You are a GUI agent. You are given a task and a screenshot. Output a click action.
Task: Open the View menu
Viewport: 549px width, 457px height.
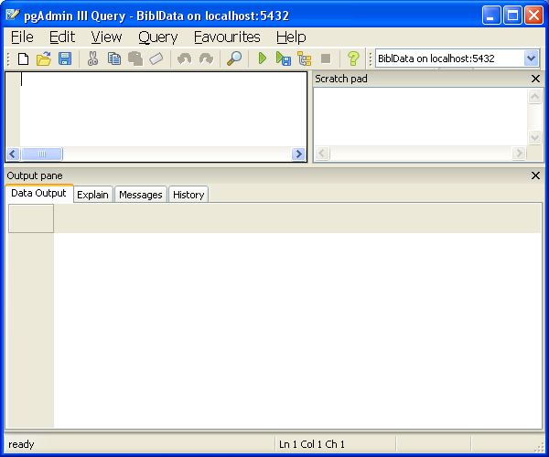(106, 37)
